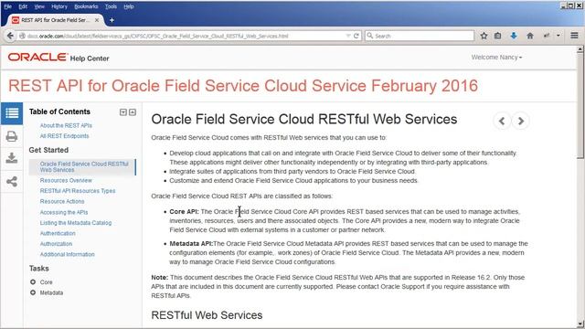585x329 pixels.
Task: Click scrollbar down arrow
Action: coord(580,324)
